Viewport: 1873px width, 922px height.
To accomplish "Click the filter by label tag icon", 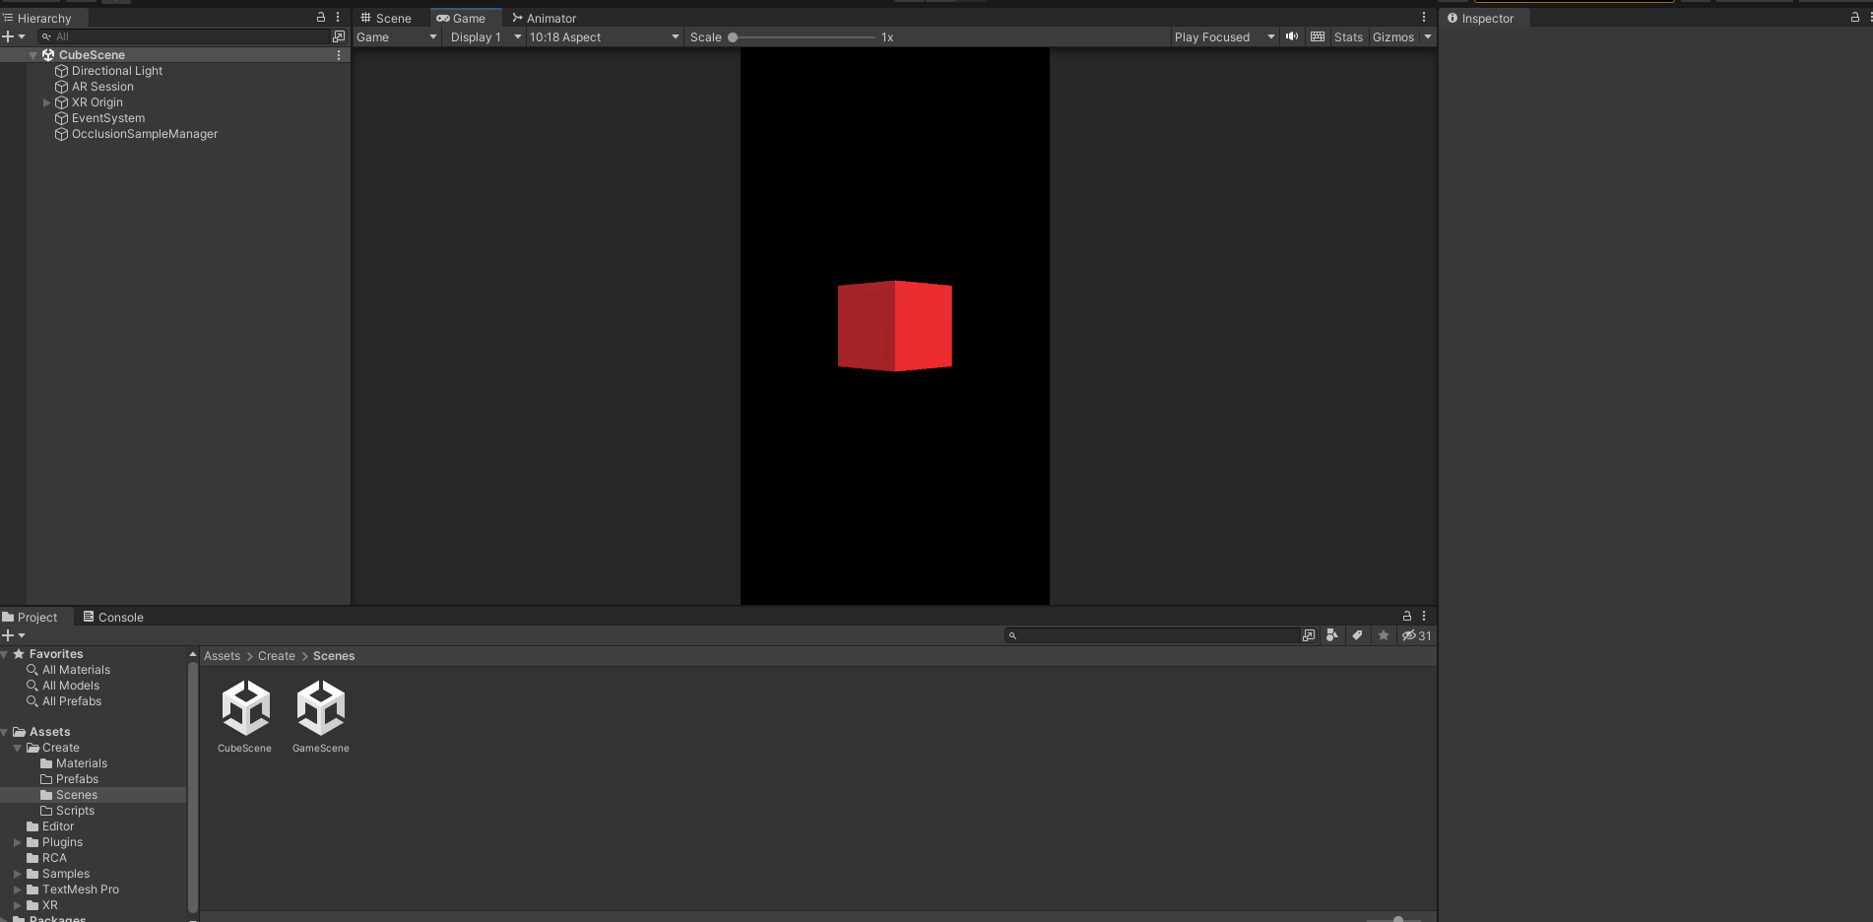I will (x=1357, y=635).
